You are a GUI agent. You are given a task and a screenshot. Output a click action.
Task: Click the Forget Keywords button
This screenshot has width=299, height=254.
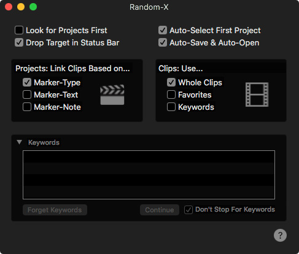click(55, 210)
